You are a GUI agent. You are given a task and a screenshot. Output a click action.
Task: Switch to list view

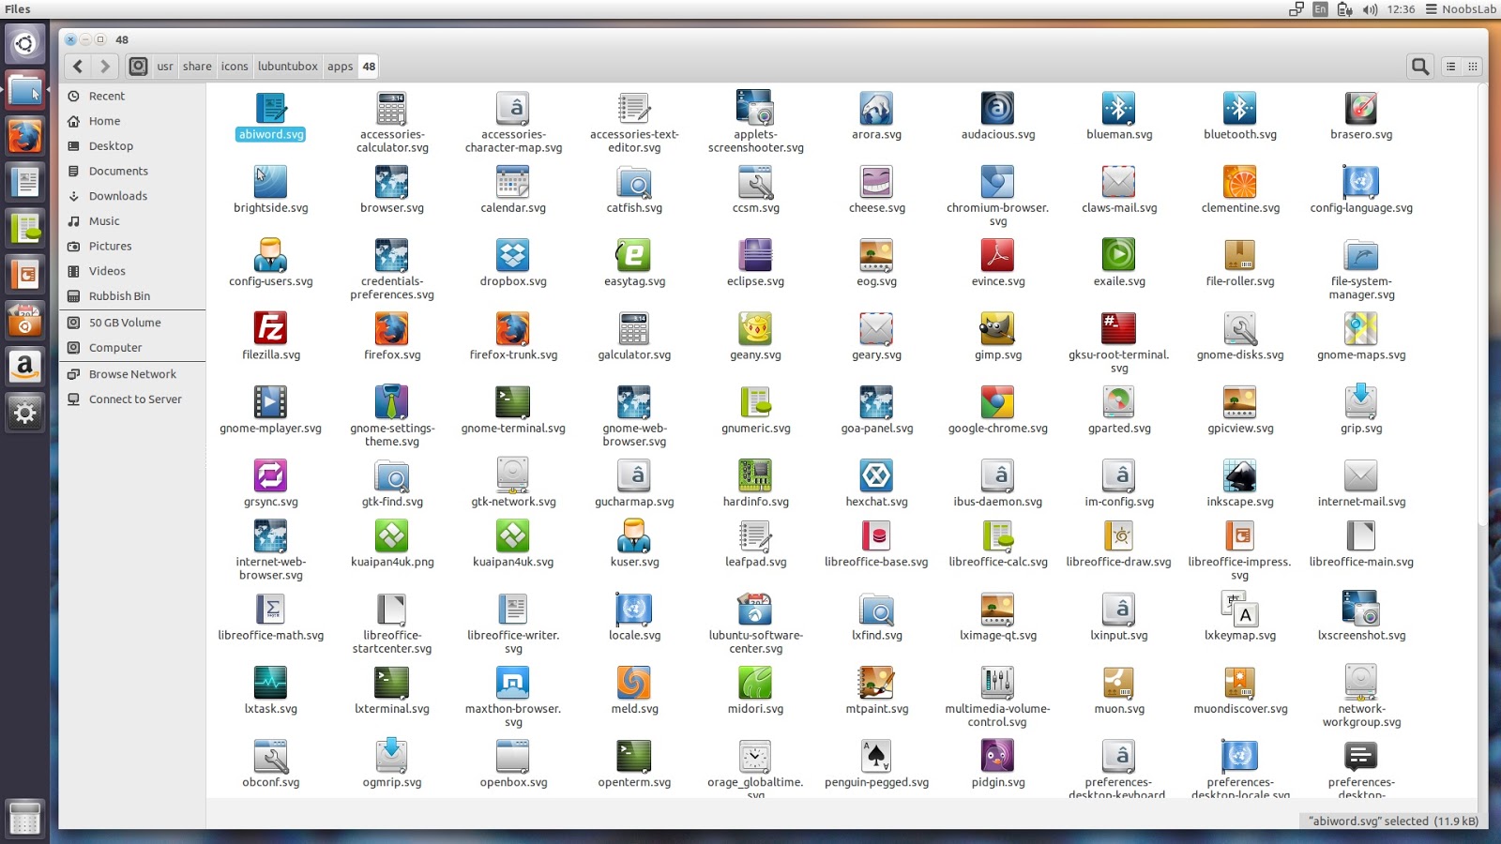click(1450, 66)
